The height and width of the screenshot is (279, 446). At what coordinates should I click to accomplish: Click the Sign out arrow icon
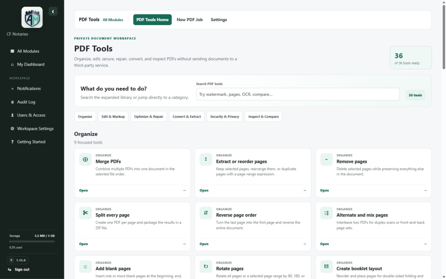point(10,270)
